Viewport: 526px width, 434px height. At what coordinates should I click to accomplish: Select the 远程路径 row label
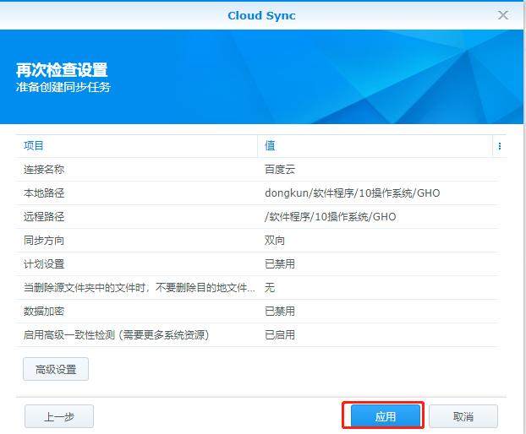coord(44,217)
